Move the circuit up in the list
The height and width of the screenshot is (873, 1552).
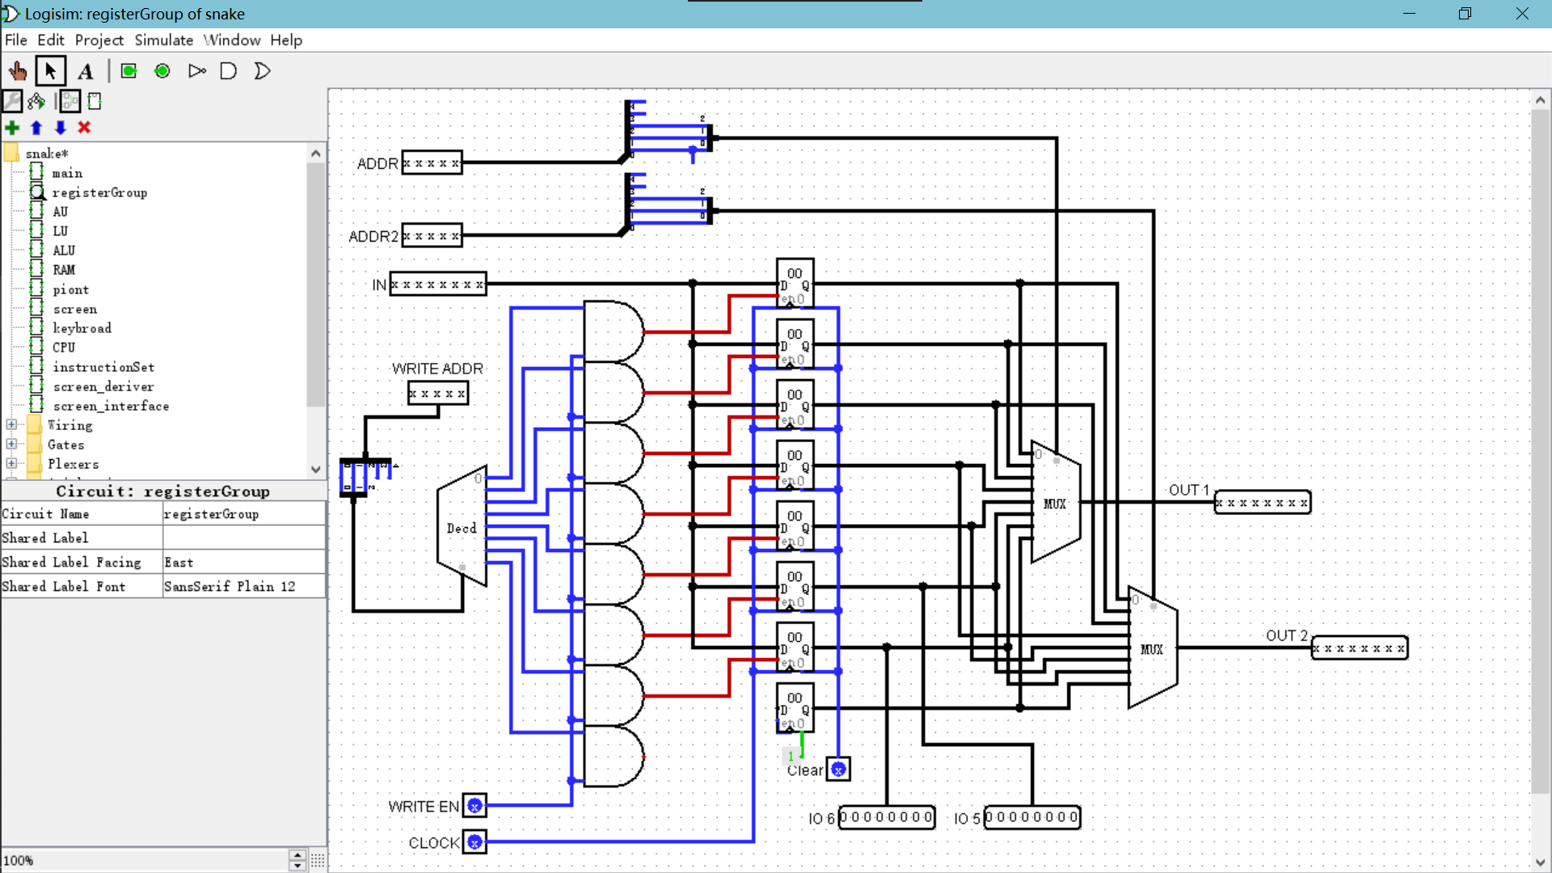click(36, 128)
